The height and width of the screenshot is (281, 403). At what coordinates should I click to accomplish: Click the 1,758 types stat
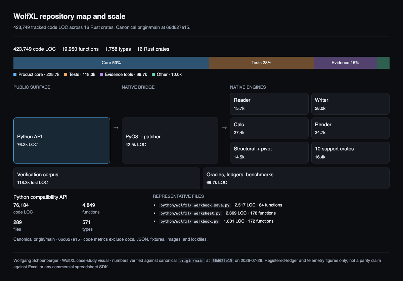(118, 49)
